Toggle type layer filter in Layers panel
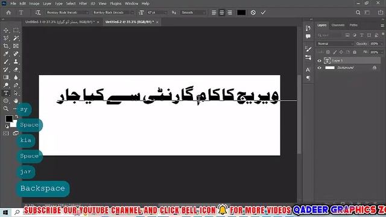Screen dimensions: 386x217 362,35
